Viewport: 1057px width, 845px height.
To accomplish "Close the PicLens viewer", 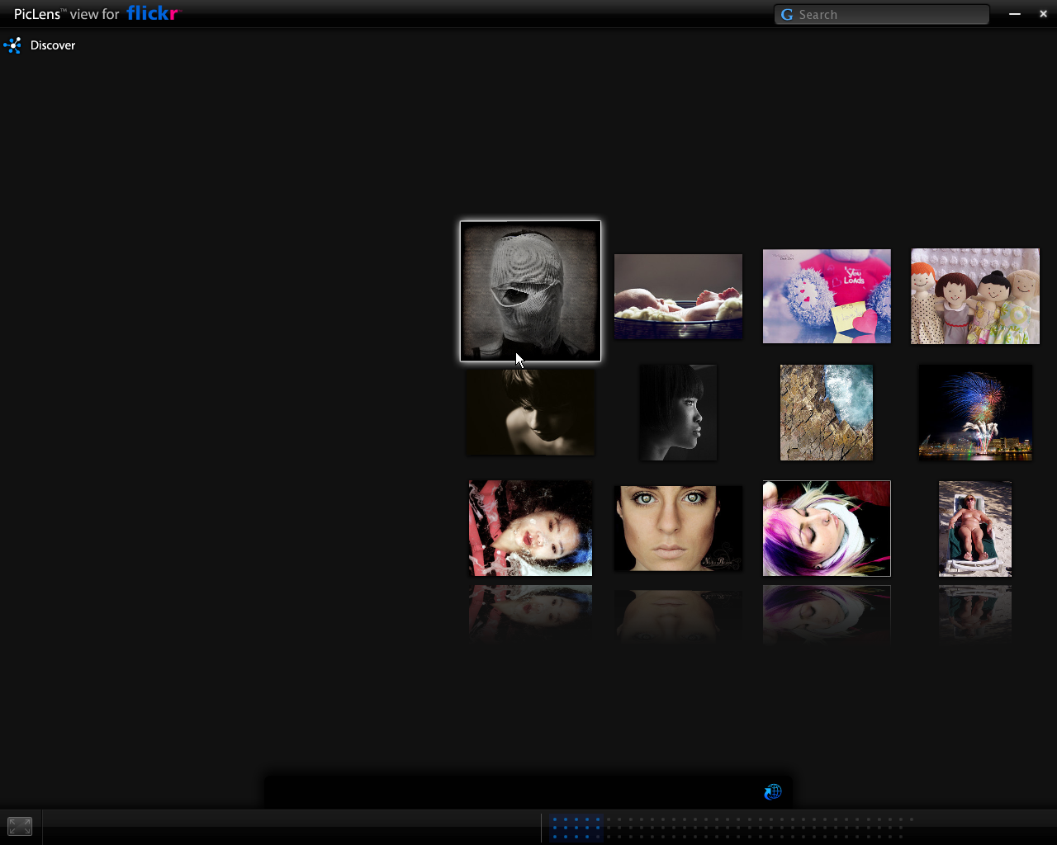I will point(1043,14).
